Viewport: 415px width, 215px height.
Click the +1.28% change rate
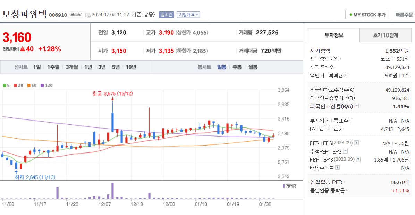[x=50, y=49]
